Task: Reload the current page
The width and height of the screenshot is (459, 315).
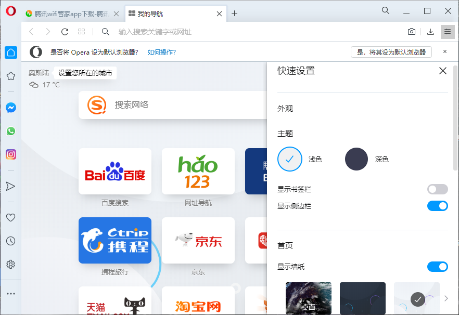Action: coord(64,32)
